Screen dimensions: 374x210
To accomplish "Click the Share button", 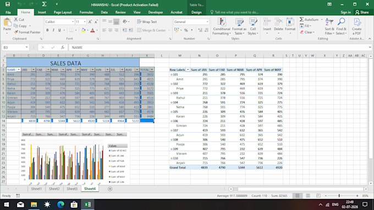I will point(362,13).
